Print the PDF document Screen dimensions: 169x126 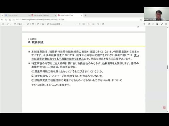[x=149, y=24]
